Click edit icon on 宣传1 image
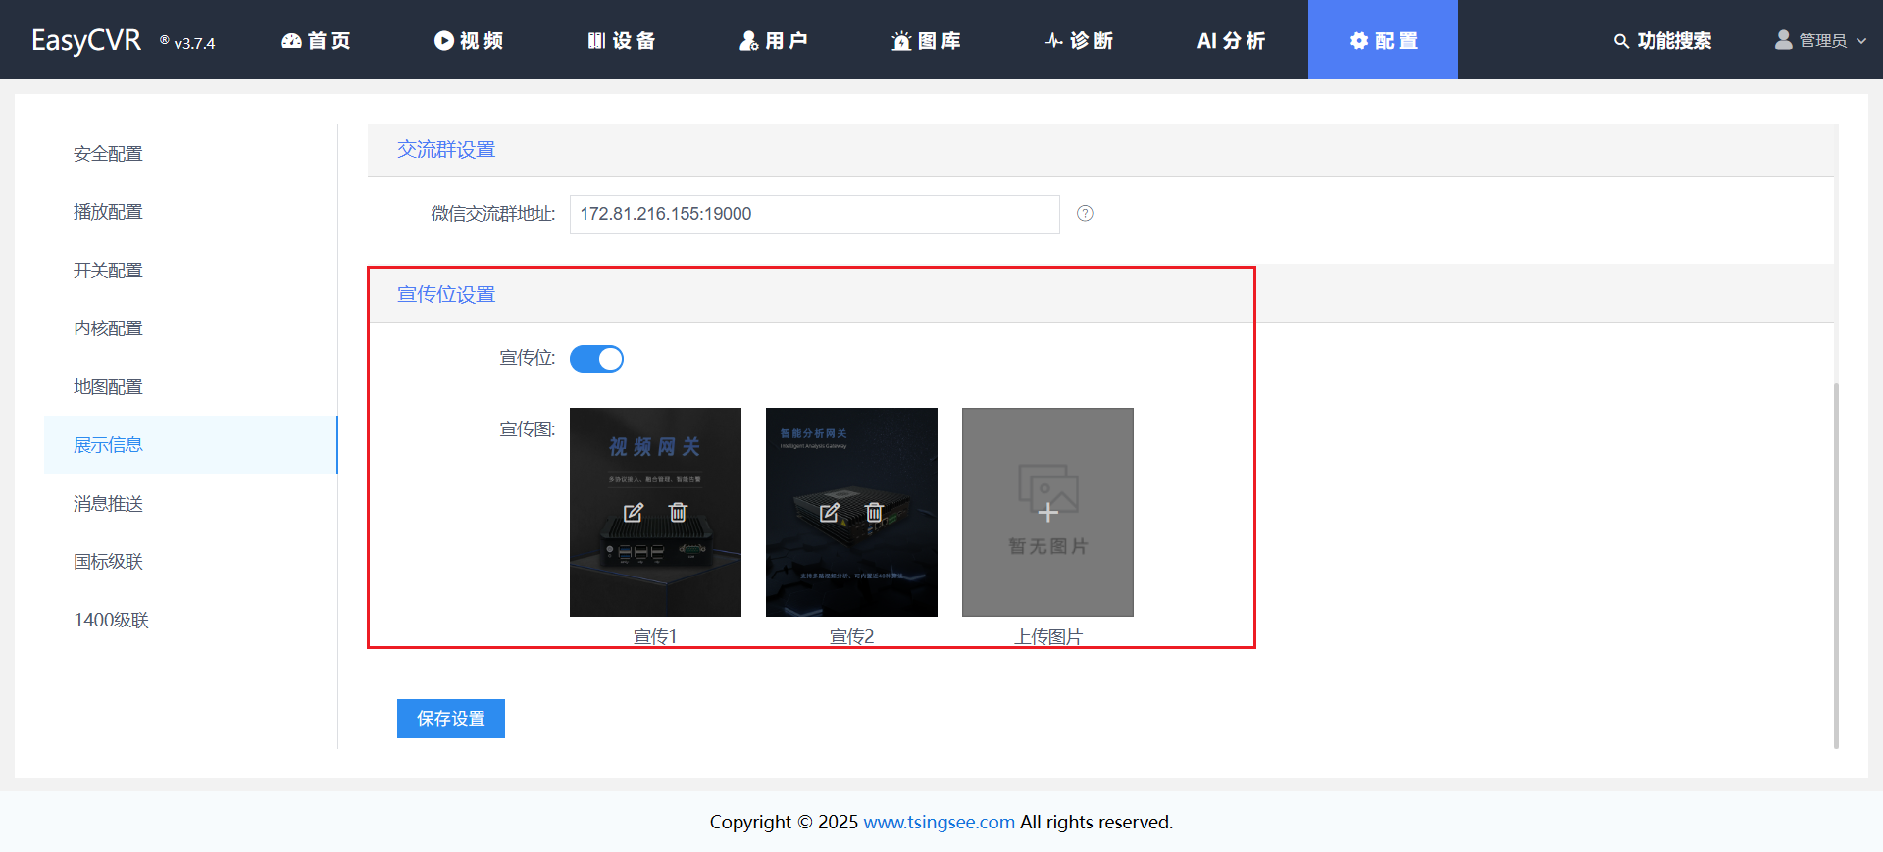Screen dimensions: 1883x852 634,512
